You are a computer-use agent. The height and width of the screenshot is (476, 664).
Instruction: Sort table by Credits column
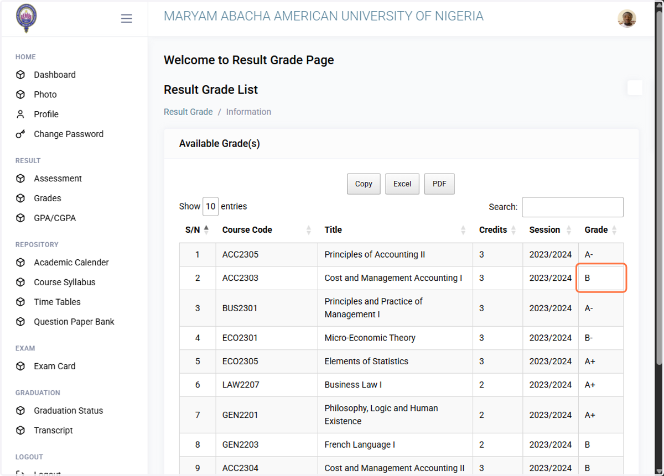[x=497, y=230]
